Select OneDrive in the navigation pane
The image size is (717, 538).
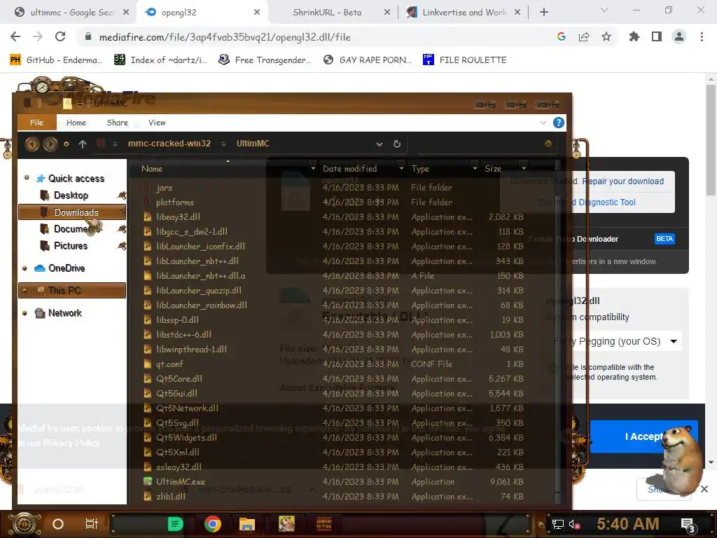pyautogui.click(x=67, y=268)
